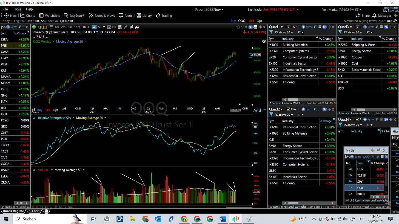The height and width of the screenshot is (224, 399).
Task: Open the Quad1 hamburger menu icon
Action: [320, 27]
